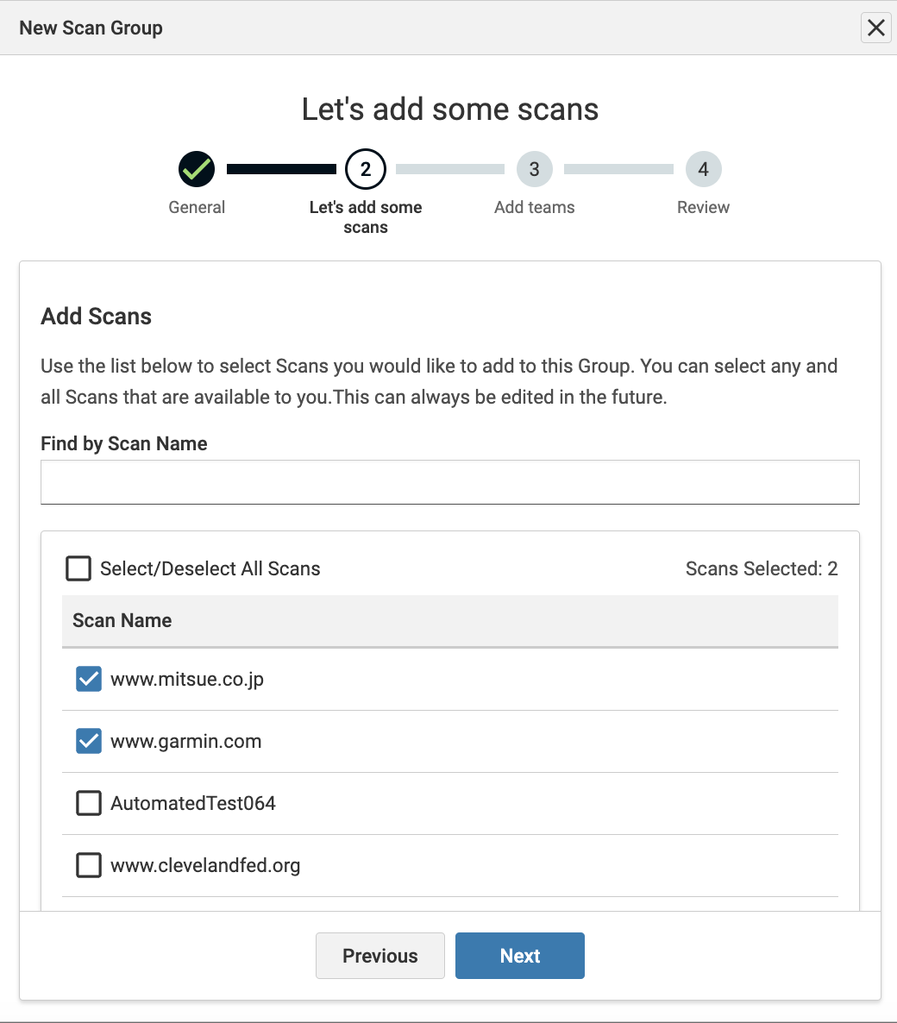
Task: Uncheck the www.mitsue.co.jp scan
Action: tap(89, 679)
